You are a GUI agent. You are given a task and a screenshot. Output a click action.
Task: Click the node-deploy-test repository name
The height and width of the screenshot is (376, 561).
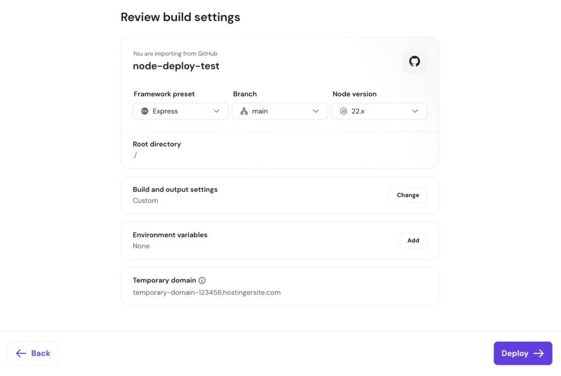coord(176,65)
